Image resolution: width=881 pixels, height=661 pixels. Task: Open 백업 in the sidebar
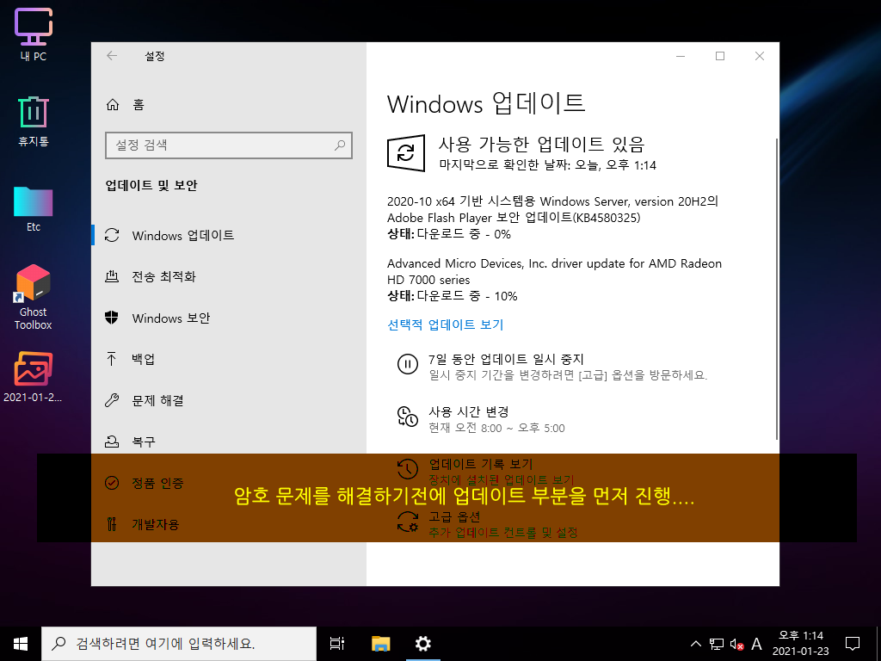point(229,359)
